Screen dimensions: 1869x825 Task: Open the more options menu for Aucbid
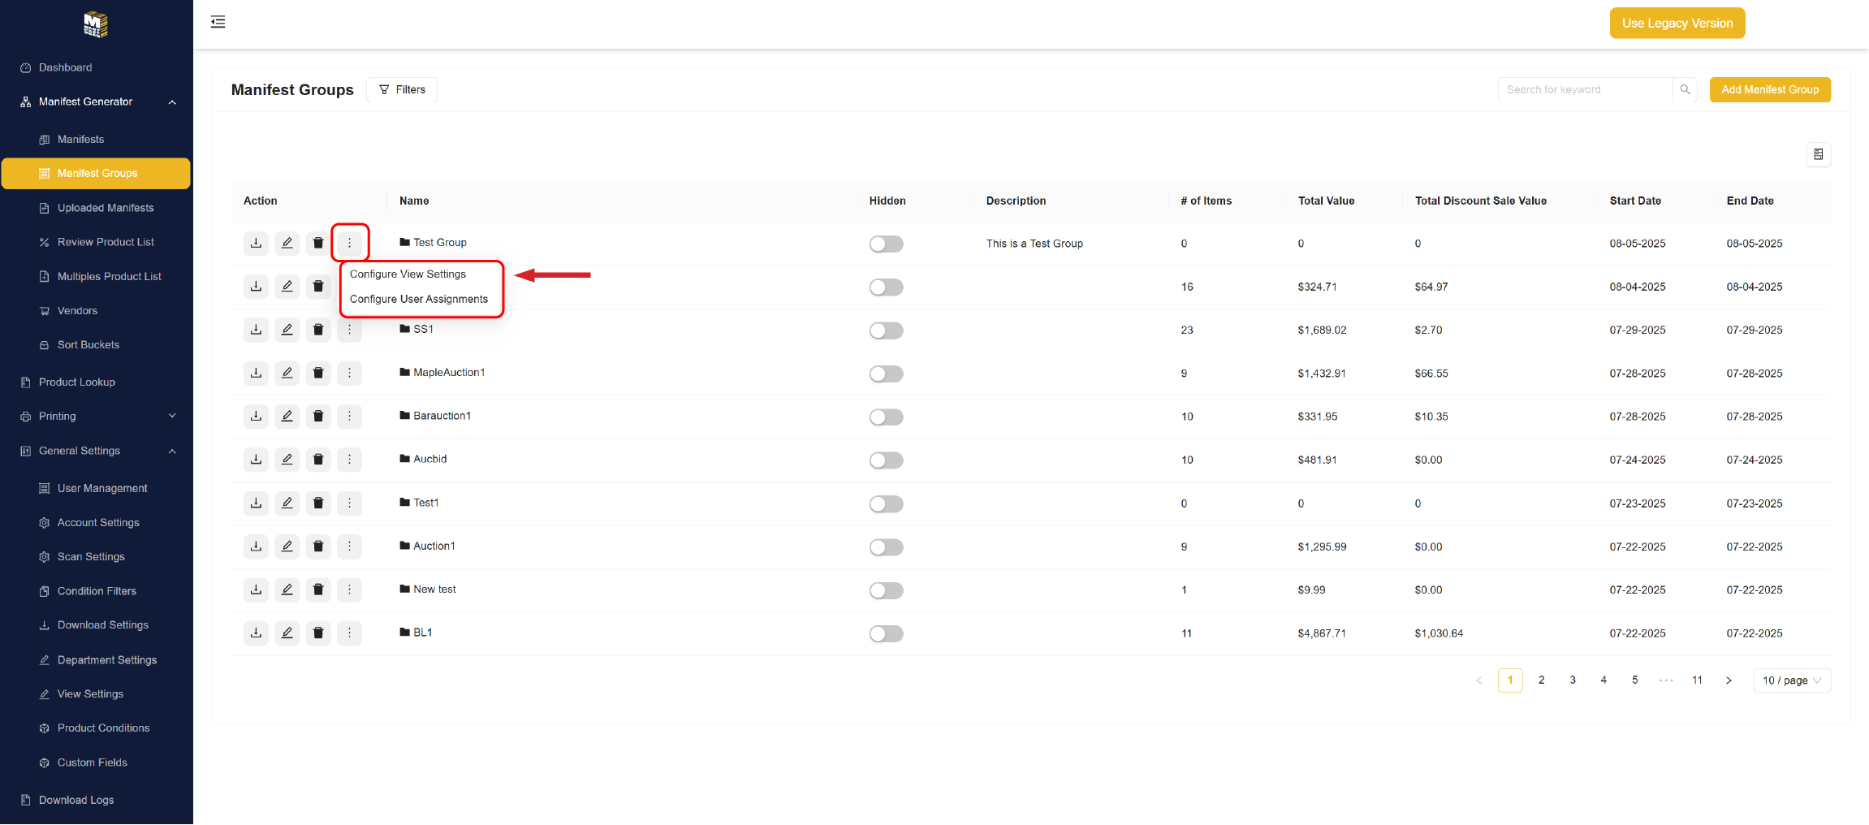[x=349, y=460]
